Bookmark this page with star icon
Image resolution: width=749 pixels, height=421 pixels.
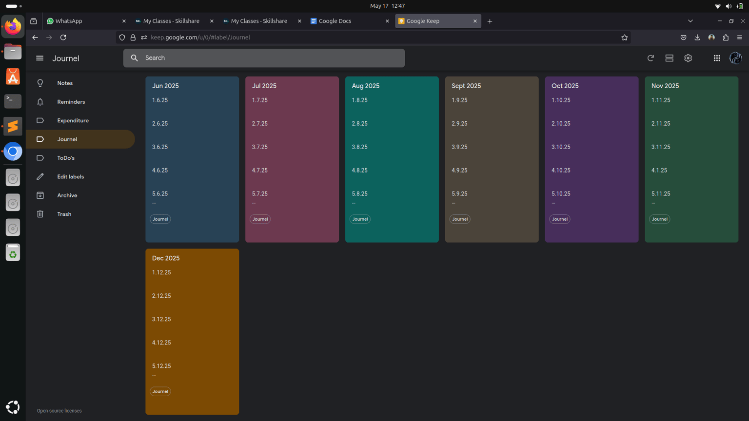624,38
